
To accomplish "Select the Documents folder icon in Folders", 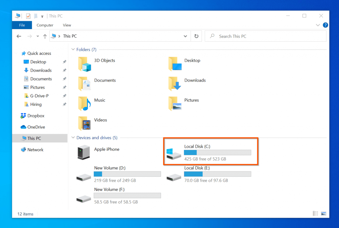I will click(84, 84).
